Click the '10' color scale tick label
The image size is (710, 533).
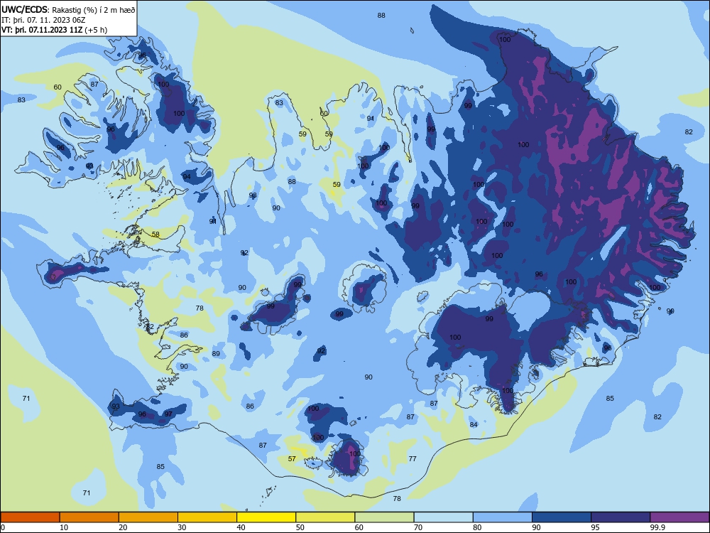coord(64,527)
